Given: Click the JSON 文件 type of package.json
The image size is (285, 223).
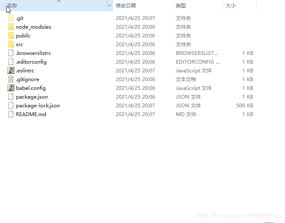Looking at the screenshot, I should (x=188, y=97).
